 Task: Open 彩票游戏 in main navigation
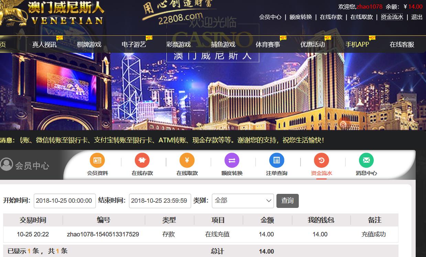178,44
